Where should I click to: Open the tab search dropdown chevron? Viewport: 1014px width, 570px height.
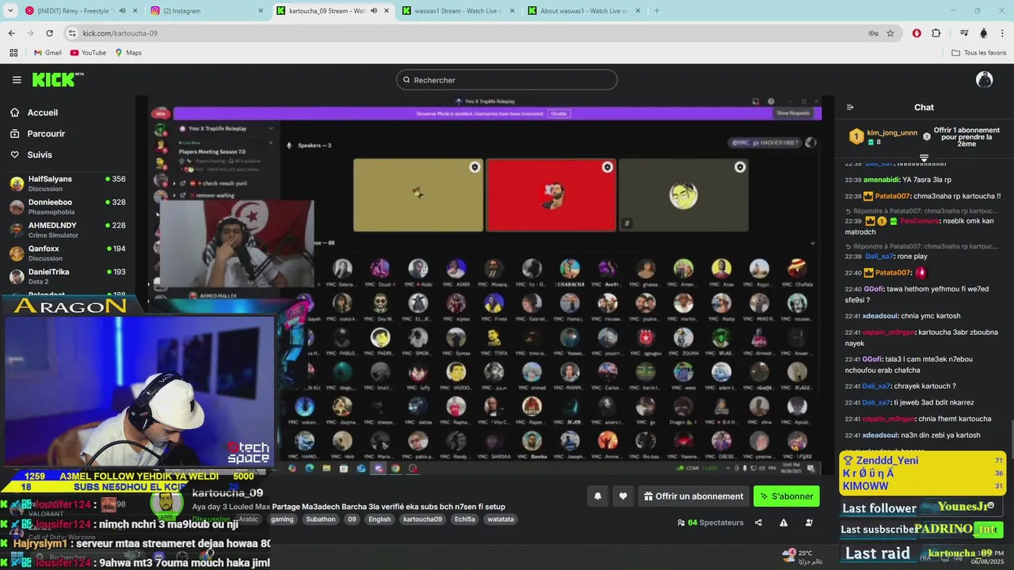[x=10, y=11]
